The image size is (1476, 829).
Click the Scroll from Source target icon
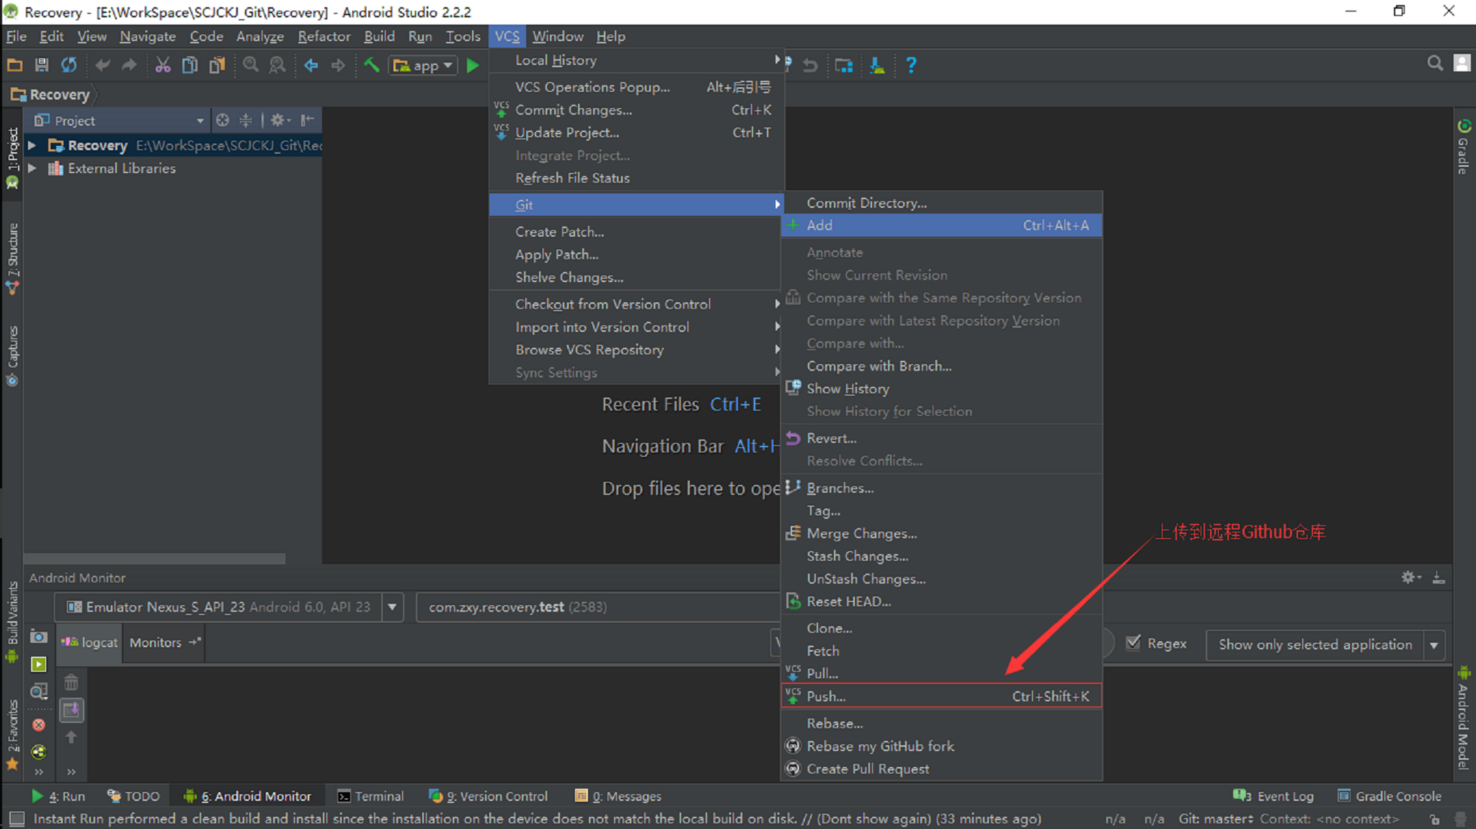coord(222,120)
